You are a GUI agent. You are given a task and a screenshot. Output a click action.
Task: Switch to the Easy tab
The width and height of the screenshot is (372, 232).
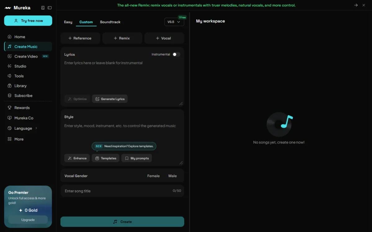coord(68,22)
